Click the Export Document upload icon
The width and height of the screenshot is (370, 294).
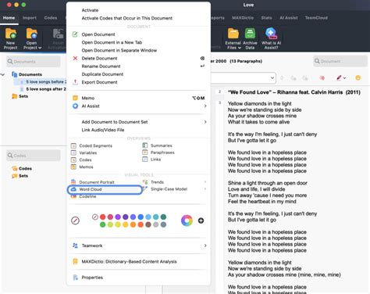[75, 82]
